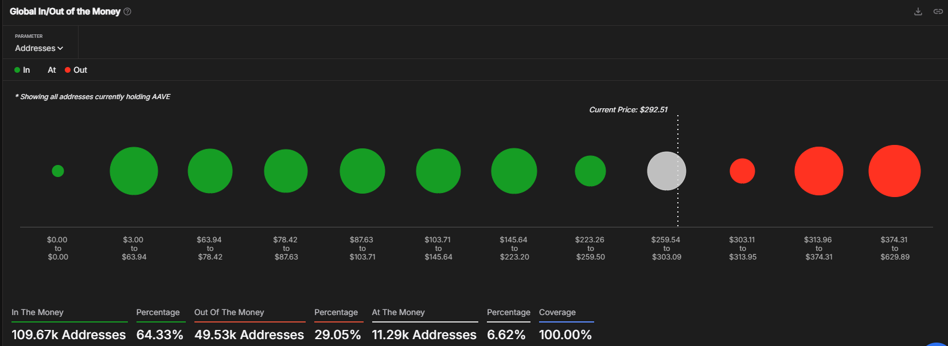Toggle the Out legend filter
The height and width of the screenshot is (346, 948).
click(x=76, y=70)
